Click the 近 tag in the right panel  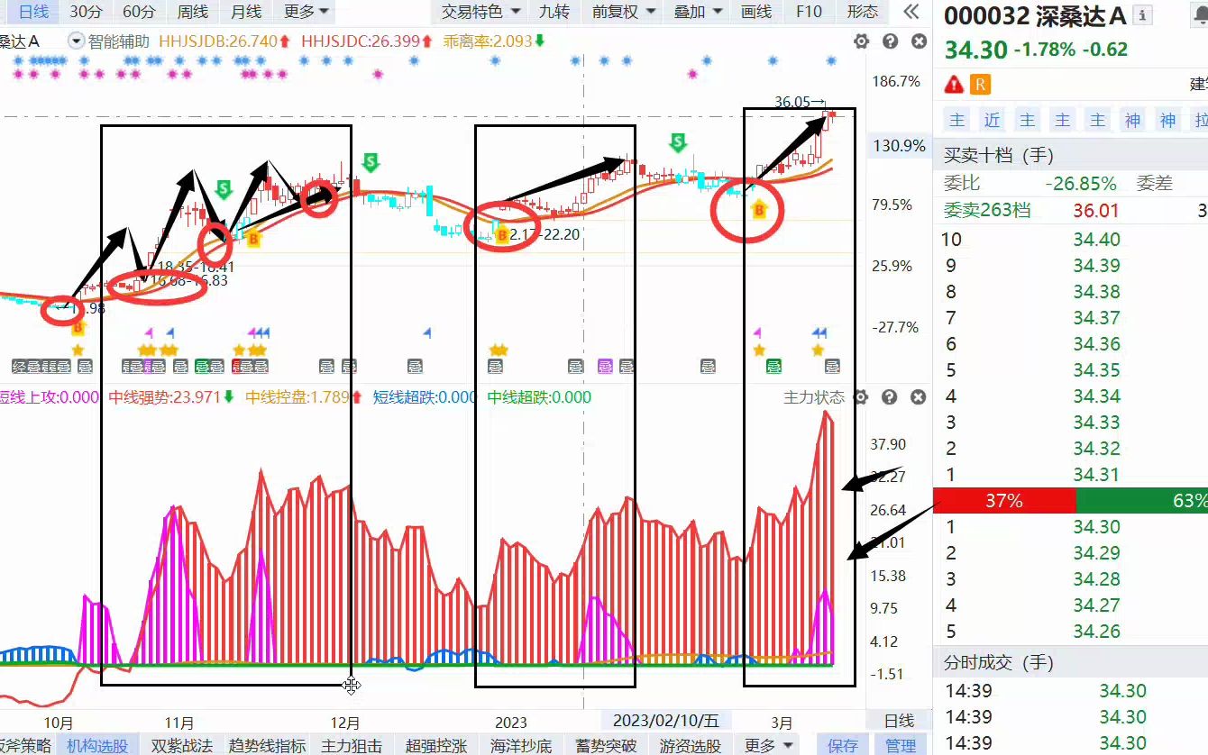(993, 120)
